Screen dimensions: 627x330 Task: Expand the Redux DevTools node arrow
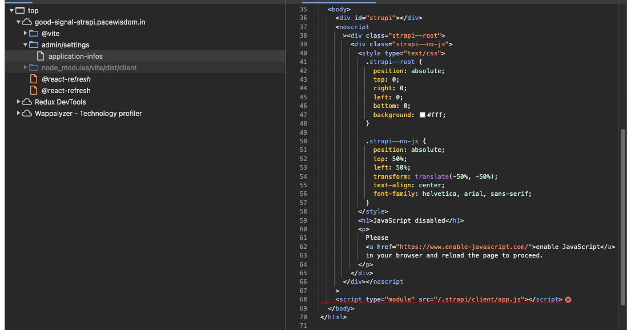[18, 102]
